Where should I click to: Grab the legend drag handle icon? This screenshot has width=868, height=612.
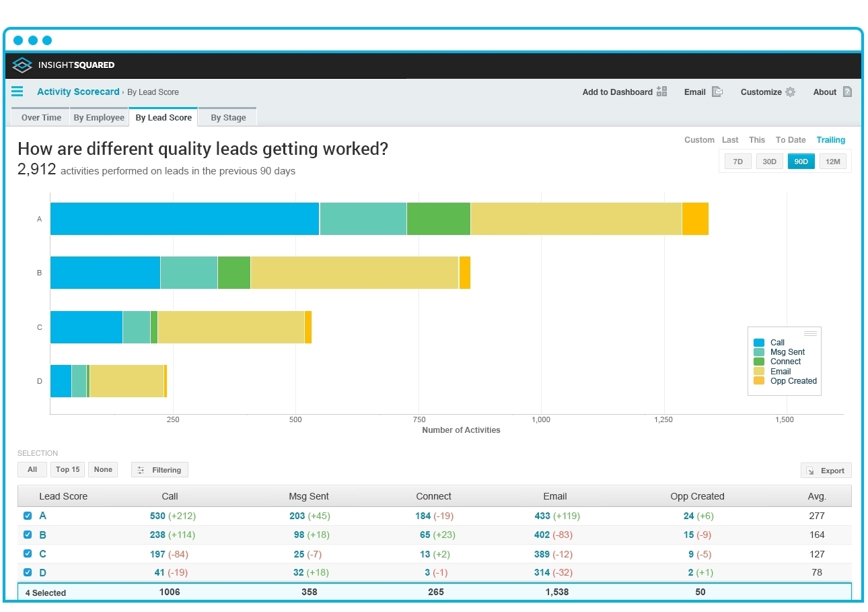coord(810,333)
